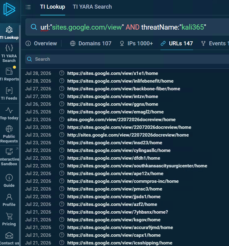Open Pricing in the sidebar
Viewport: 229px width, 246px height.
(x=9, y=219)
